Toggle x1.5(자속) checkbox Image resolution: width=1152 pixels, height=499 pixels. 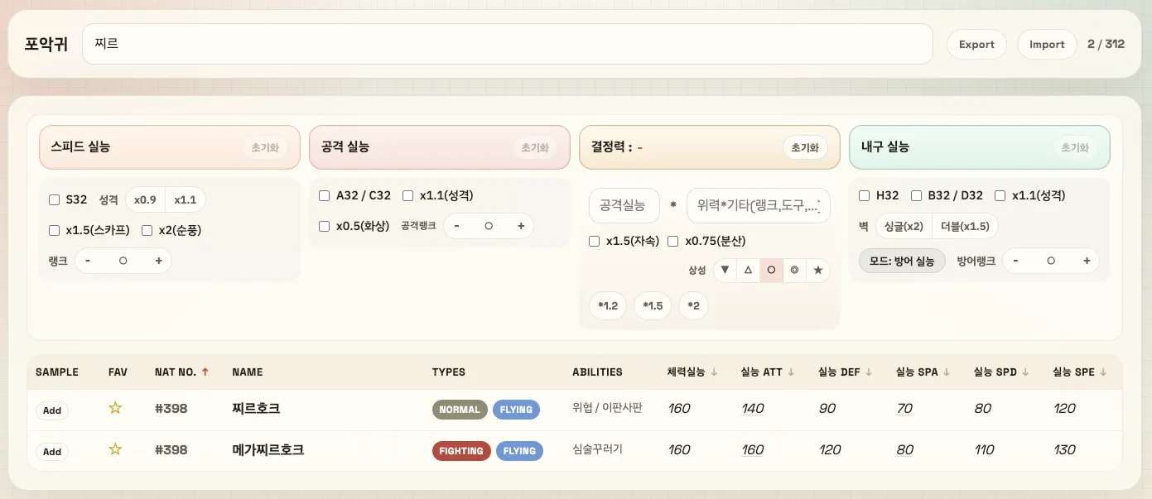594,241
